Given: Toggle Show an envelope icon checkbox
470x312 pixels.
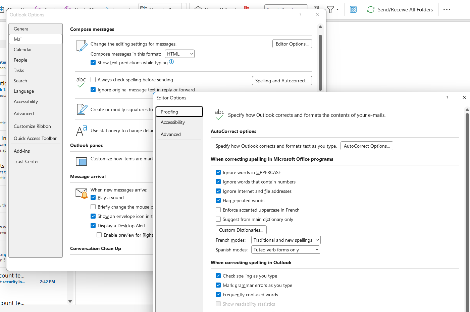Looking at the screenshot, I should coord(93,216).
